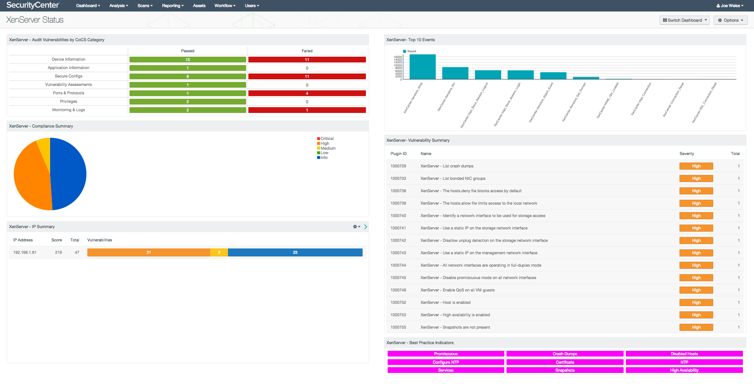Open the Dashboard menu
Viewport: 754px width, 384px height.
[x=88, y=6]
